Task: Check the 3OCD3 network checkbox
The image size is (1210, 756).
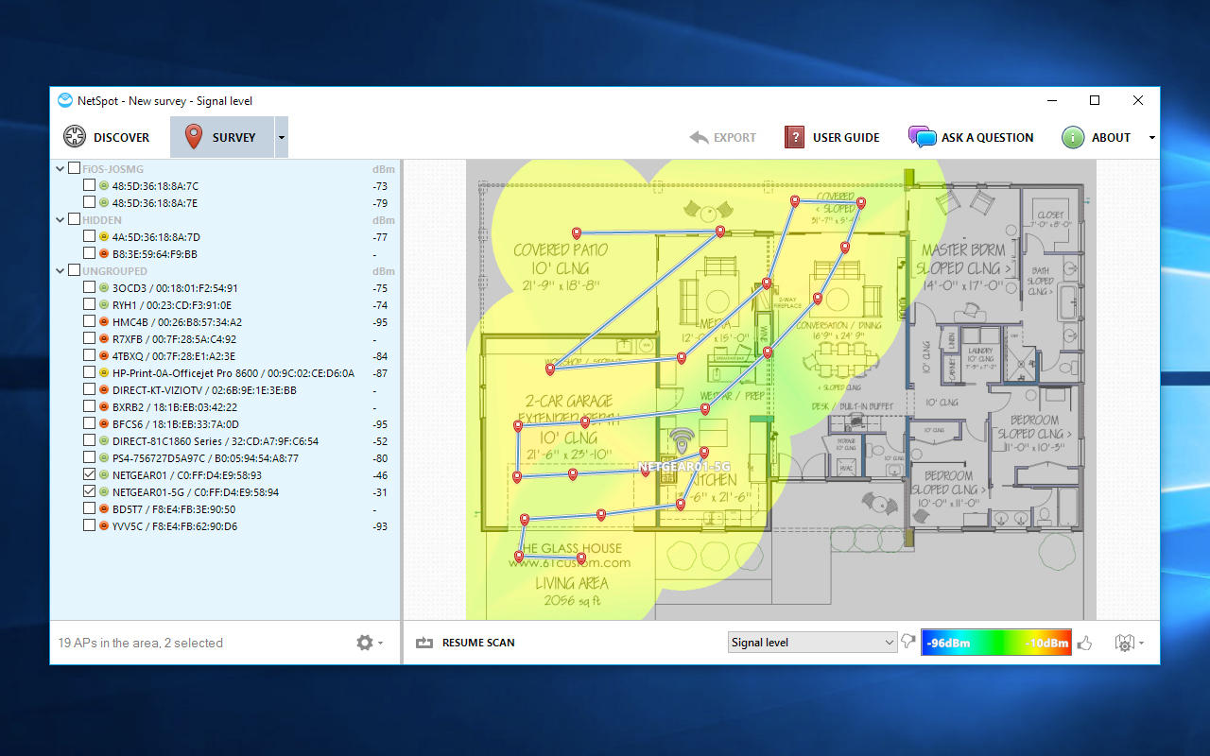Action: [x=89, y=287]
